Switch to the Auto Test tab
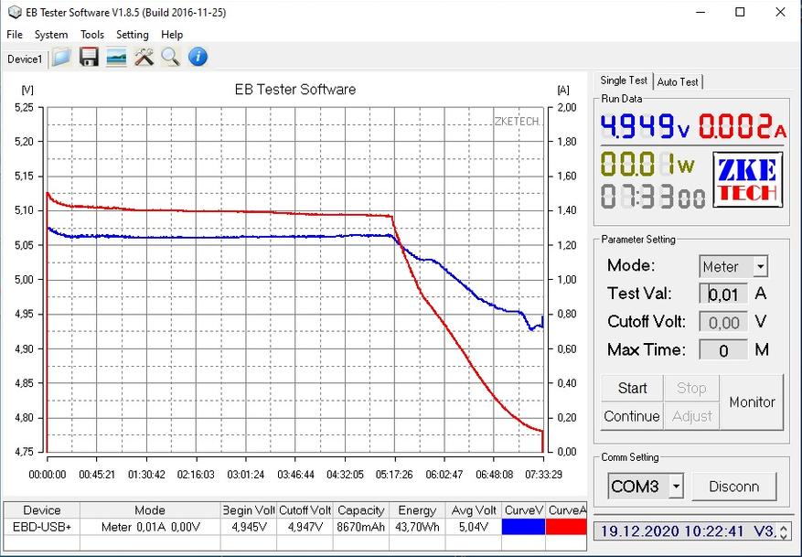Image resolution: width=802 pixels, height=557 pixels. (x=678, y=81)
